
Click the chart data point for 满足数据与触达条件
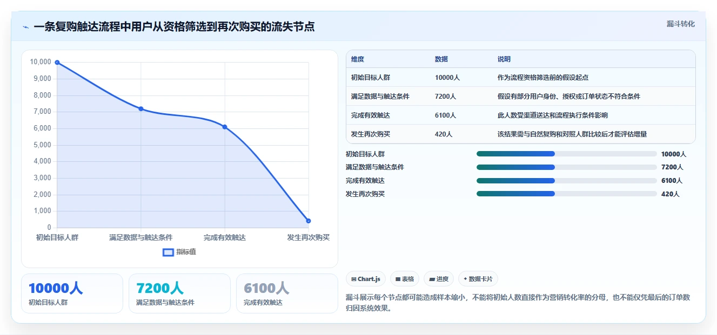pos(141,109)
